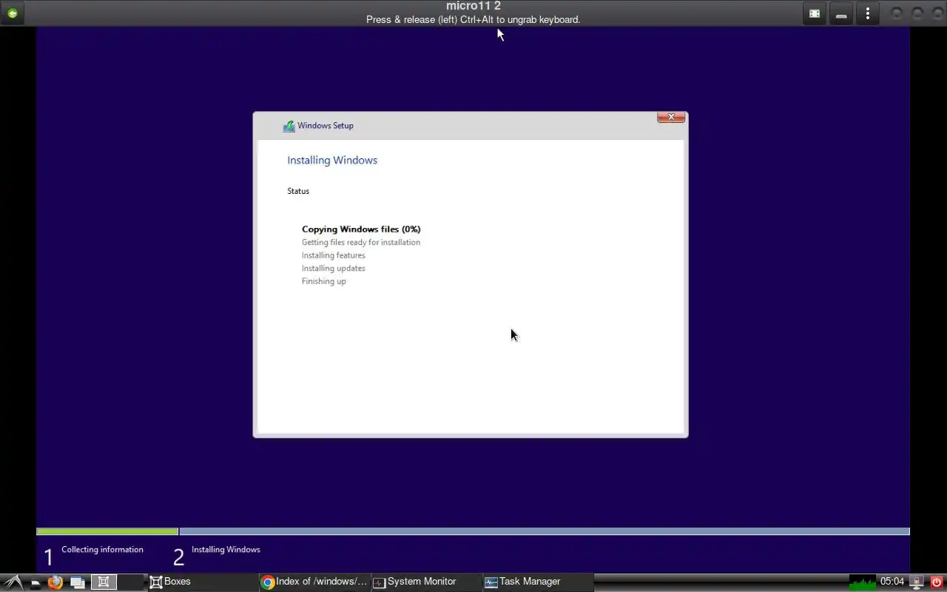Launch Firefox from the taskbar
947x592 pixels.
(55, 582)
